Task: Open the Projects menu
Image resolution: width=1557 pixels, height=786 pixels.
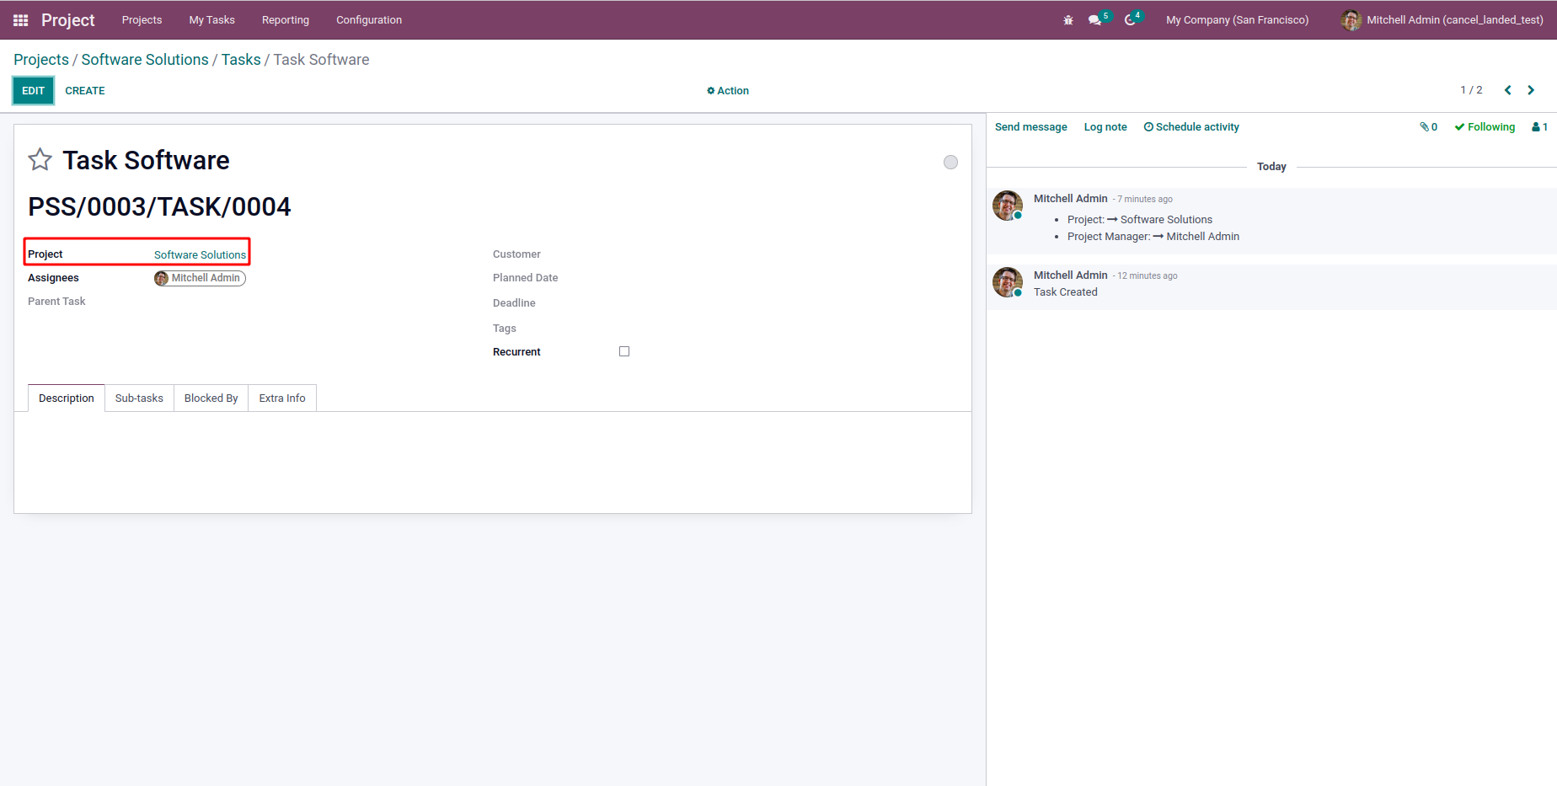Action: [142, 20]
